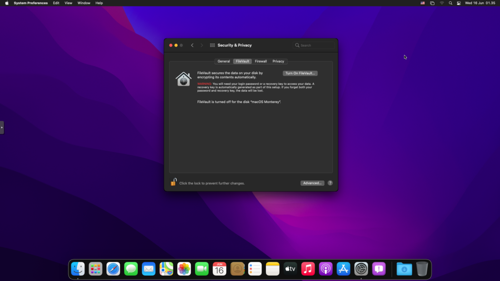This screenshot has height=281, width=500.
Task: Switch to the Firewall tab
Action: click(261, 61)
